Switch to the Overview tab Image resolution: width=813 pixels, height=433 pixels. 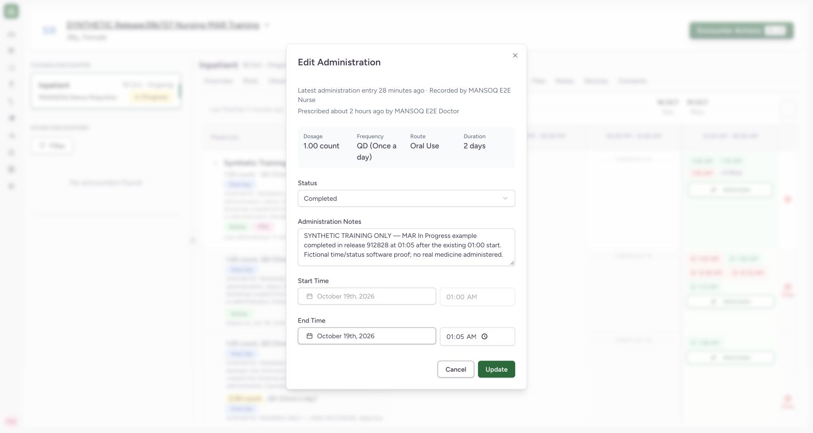coord(219,81)
